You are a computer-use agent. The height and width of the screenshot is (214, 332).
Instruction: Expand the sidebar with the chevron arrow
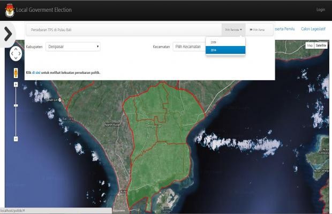7,34
